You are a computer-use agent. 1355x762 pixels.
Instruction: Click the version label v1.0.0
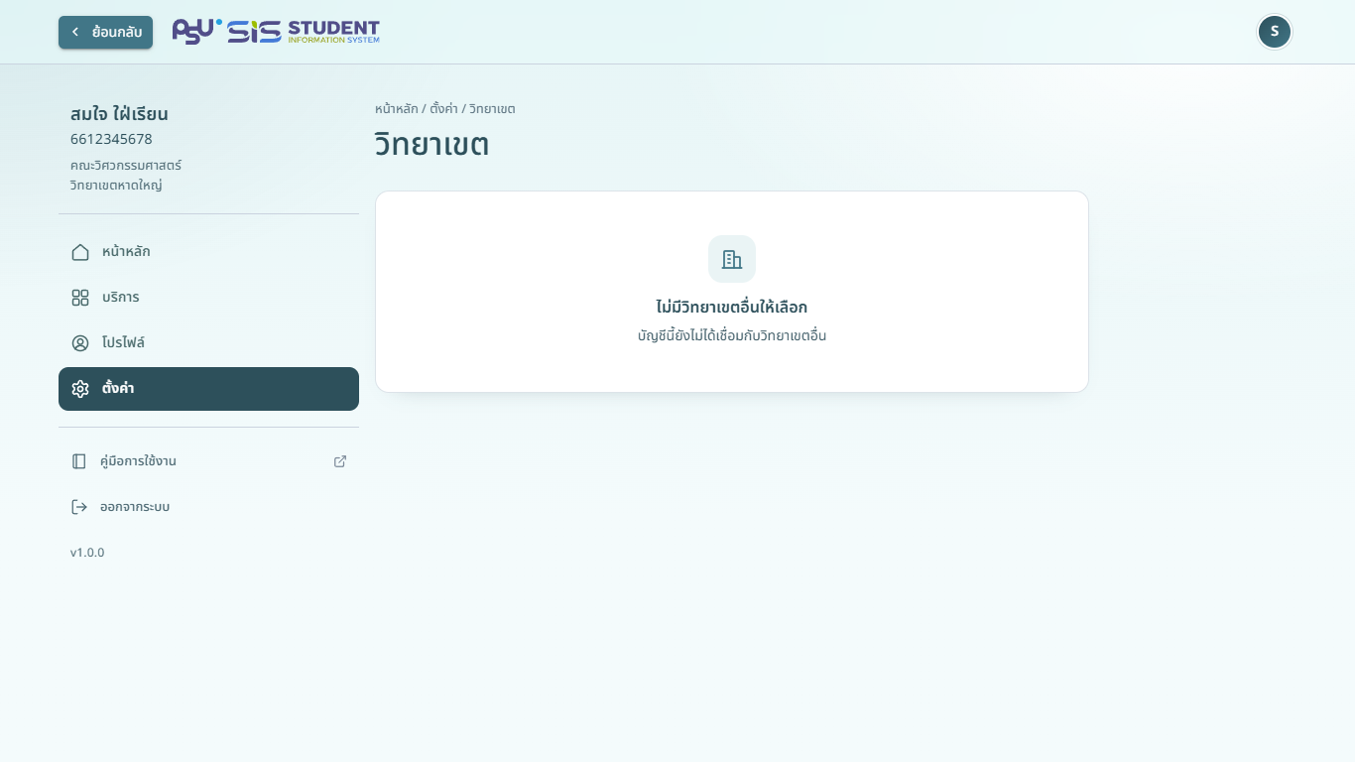[x=87, y=553]
